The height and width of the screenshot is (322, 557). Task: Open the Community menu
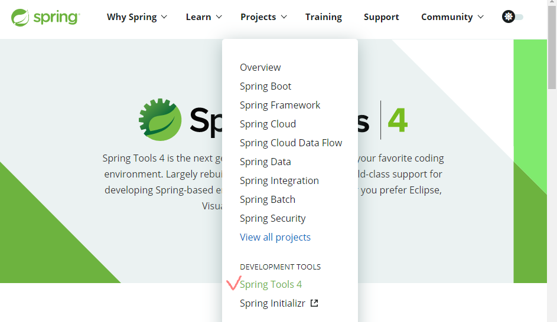click(447, 17)
